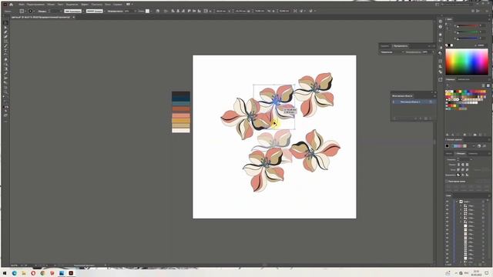The width and height of the screenshot is (493, 277).
Task: Open the workspace layout switcher icon
Action: (x=129, y=5)
